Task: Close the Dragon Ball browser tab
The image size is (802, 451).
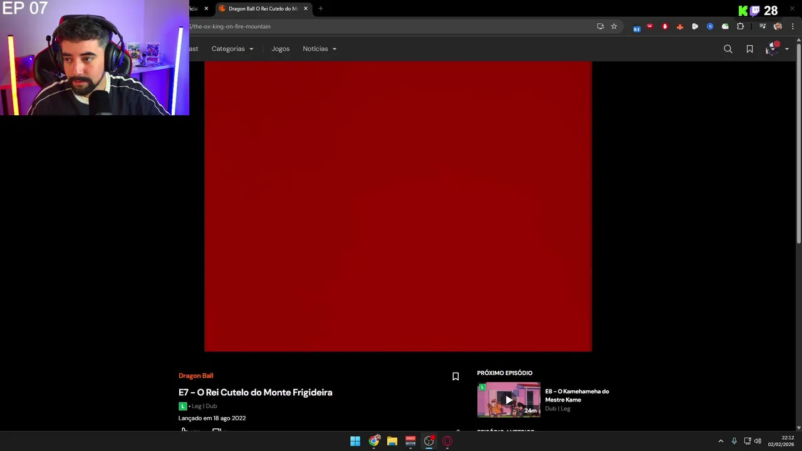Action: pos(306,9)
